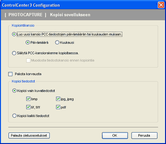This screenshot has height=144, width=166.
Task: Close the ControlCenter3 Configuration window
Action: tap(161, 5)
